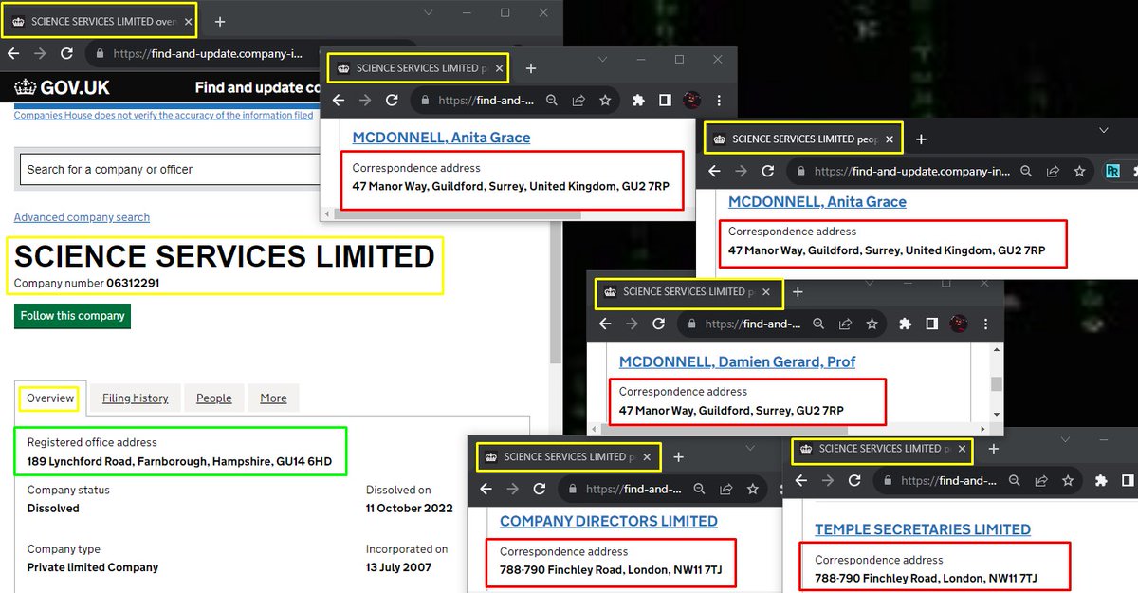
Task: Open the three-dot Chrome menu in the Anita Grace window
Action: (x=721, y=100)
